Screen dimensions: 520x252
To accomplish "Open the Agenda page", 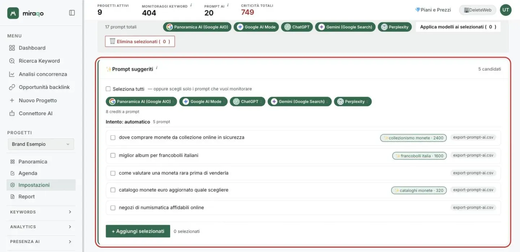I will pyautogui.click(x=24, y=173).
